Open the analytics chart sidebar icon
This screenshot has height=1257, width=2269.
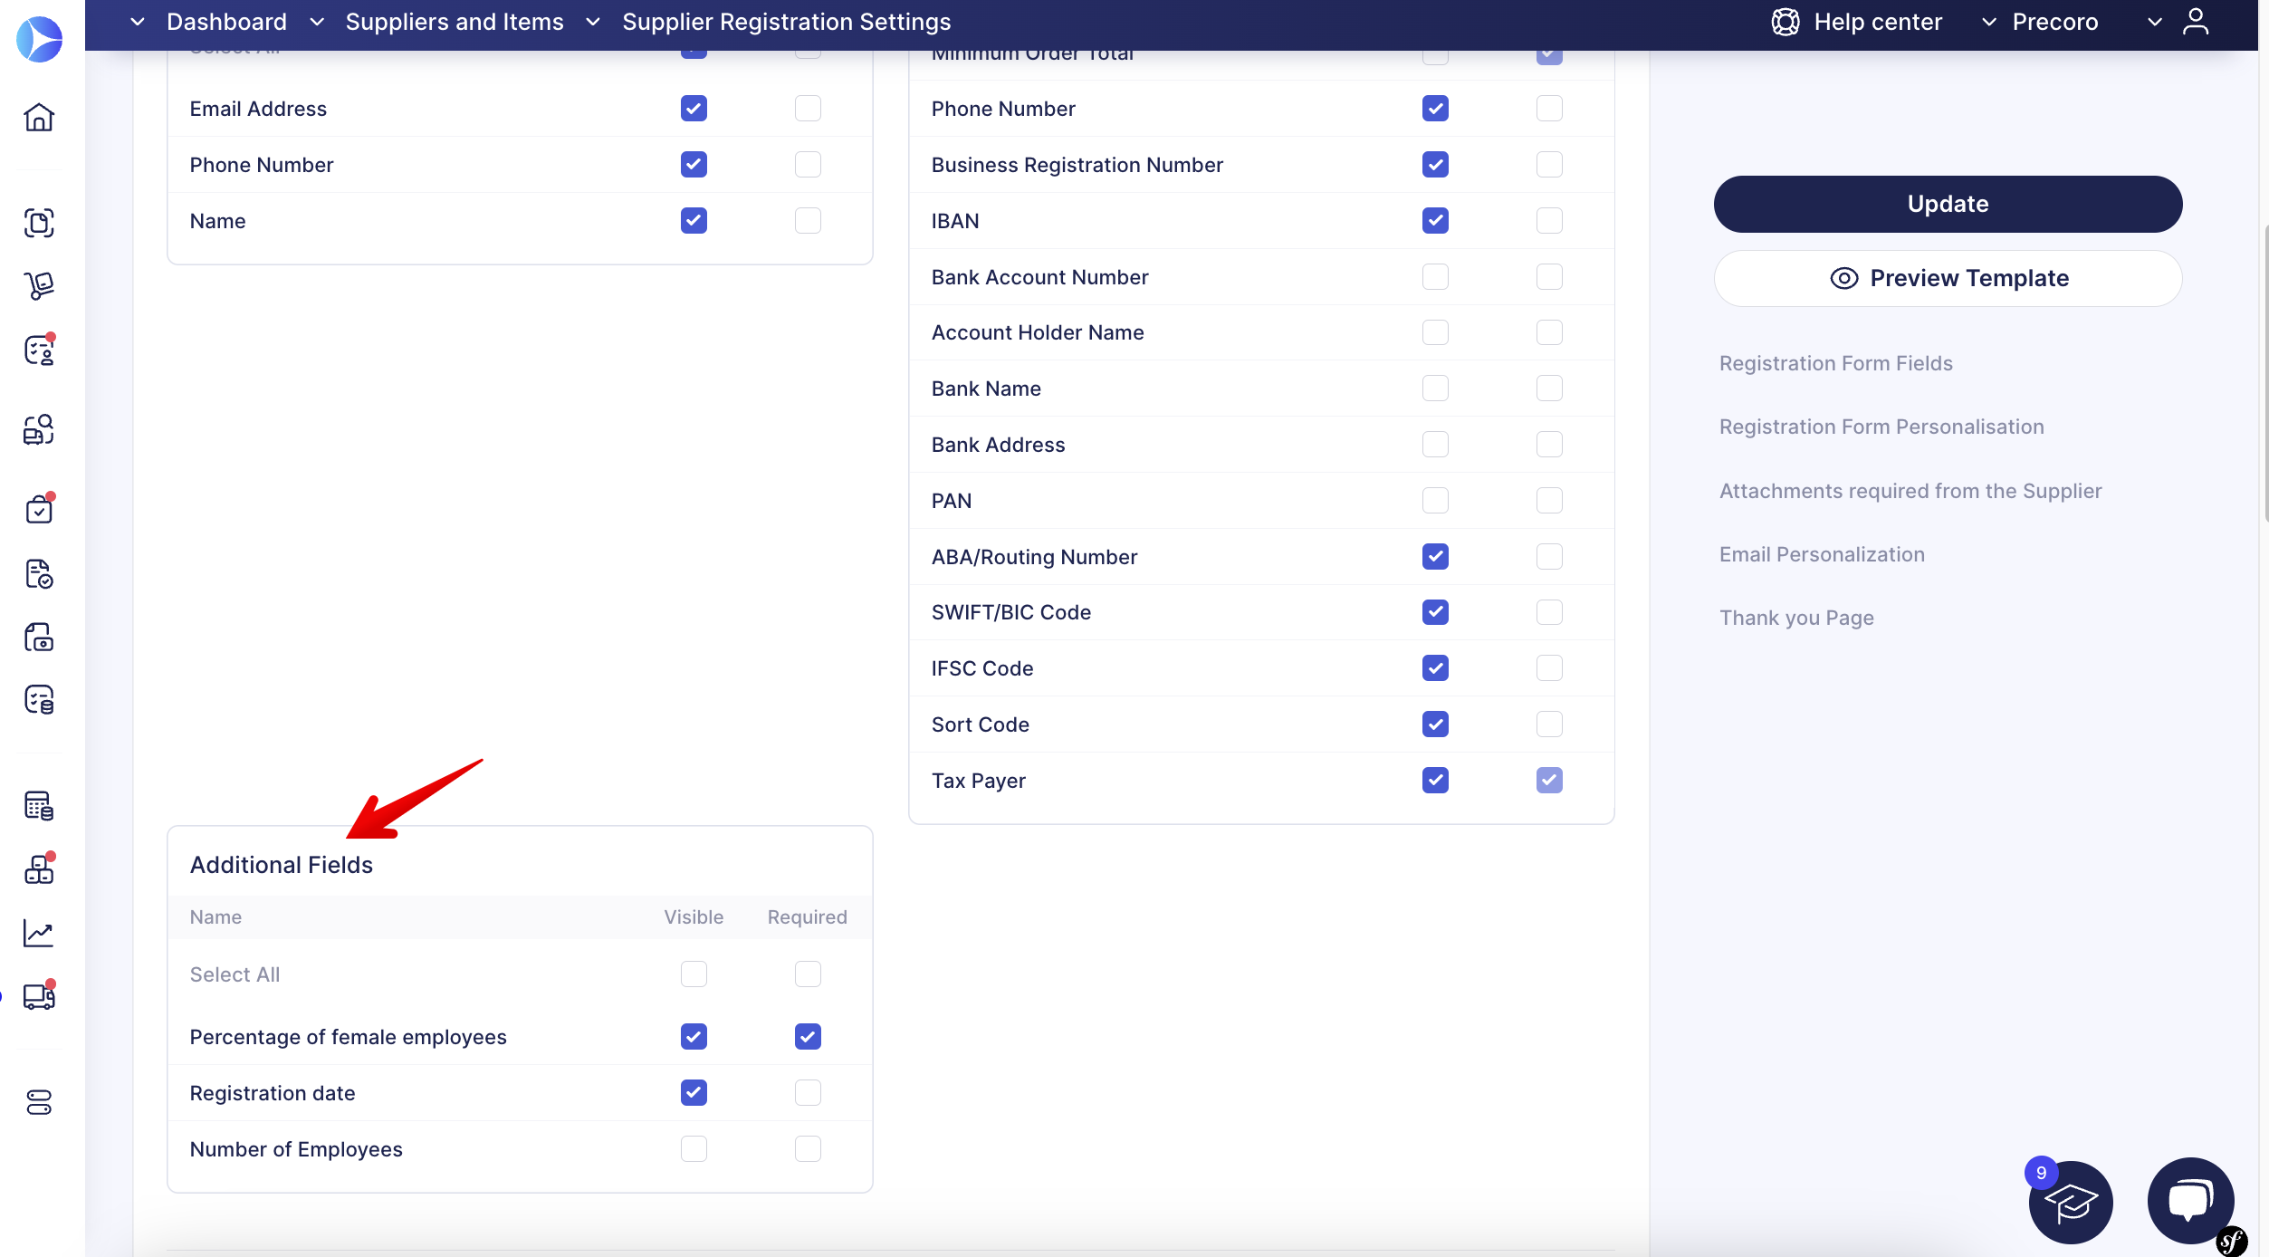click(39, 933)
